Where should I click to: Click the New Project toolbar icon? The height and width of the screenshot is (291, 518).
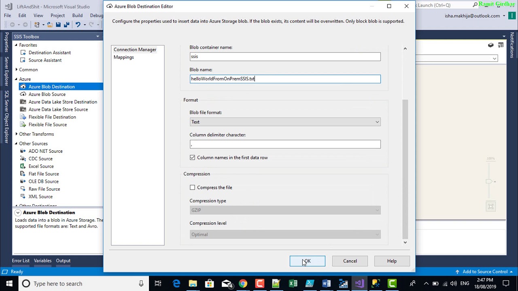click(37, 25)
